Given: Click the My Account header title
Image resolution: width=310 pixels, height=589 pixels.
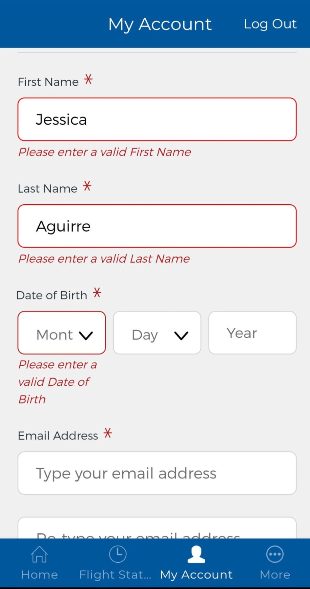Looking at the screenshot, I should (160, 24).
